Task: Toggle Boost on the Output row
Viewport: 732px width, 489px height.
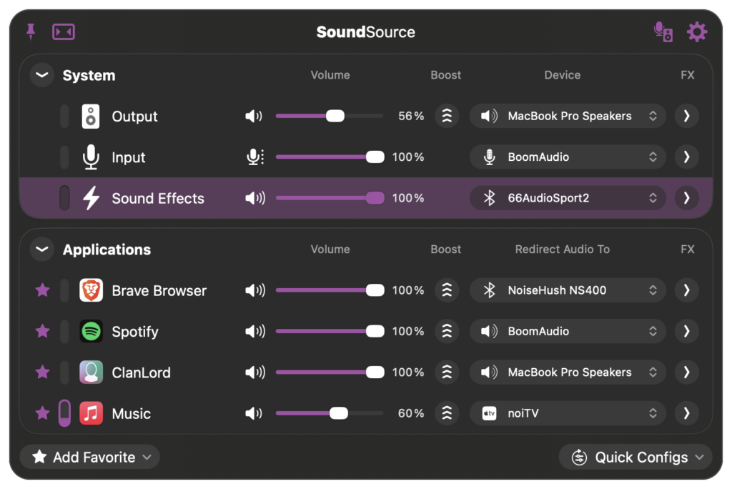Action: pos(447,116)
